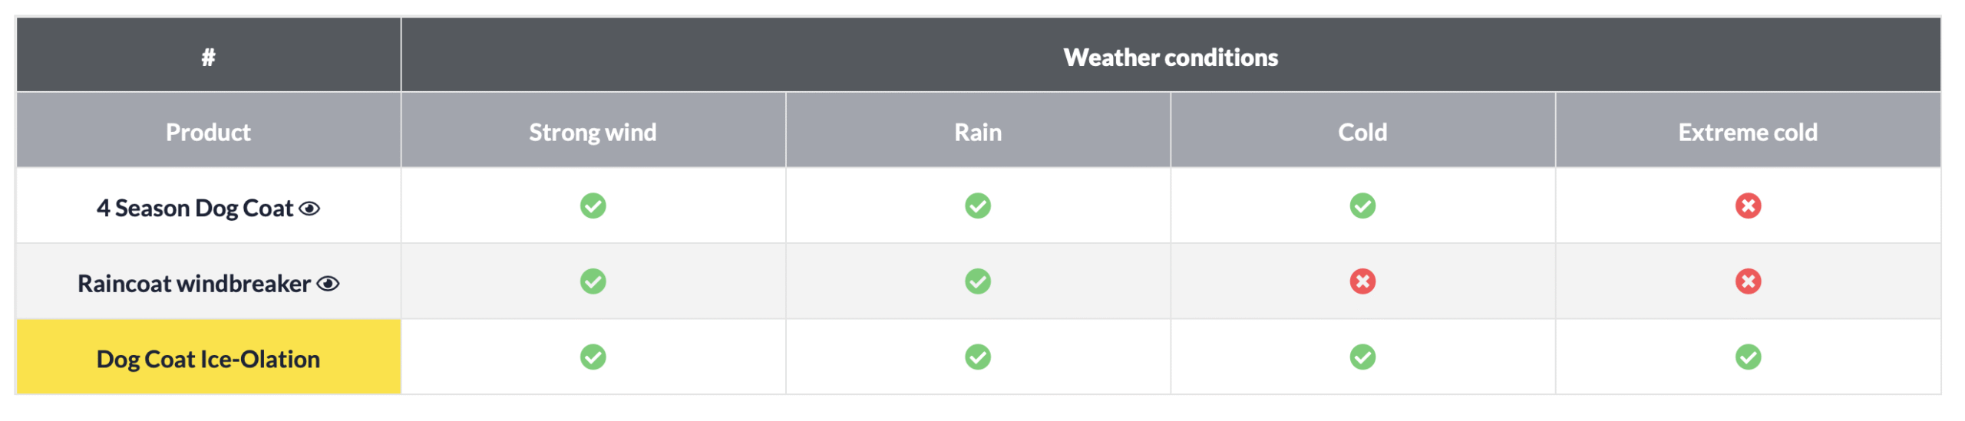Image resolution: width=1965 pixels, height=421 pixels.
Task: Click green check for Ice-Olation Cold
Action: [1362, 357]
